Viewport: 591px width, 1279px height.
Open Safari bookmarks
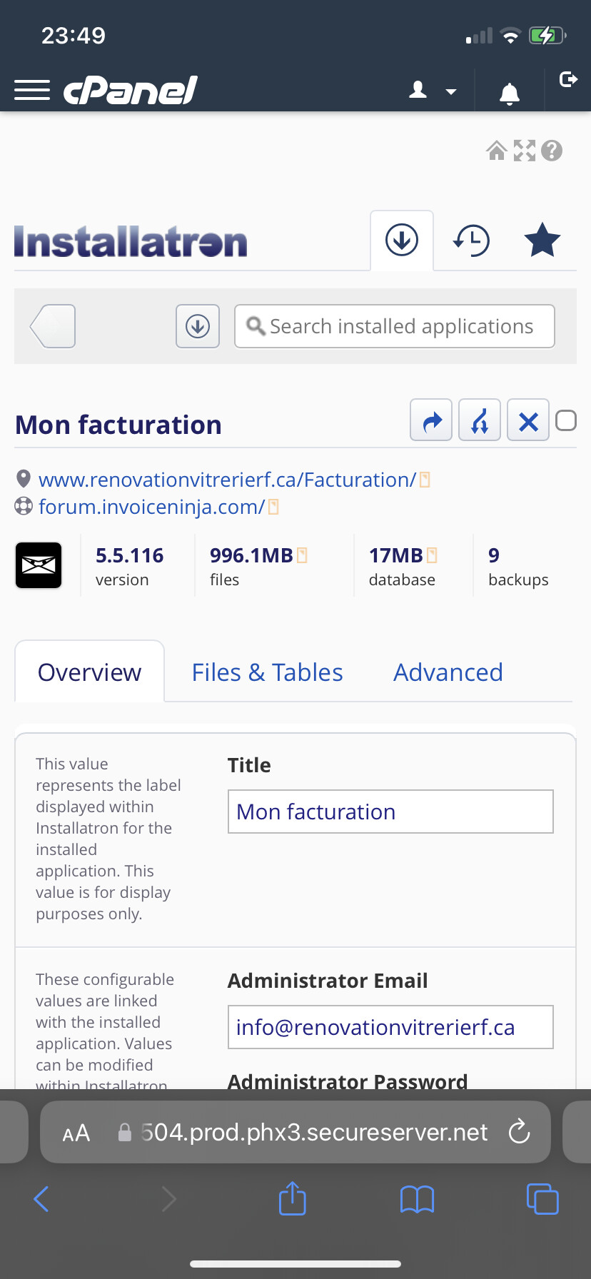pos(418,1199)
